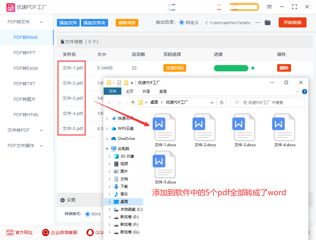Expand the Explorer ribbon chevron

click(x=297, y=92)
